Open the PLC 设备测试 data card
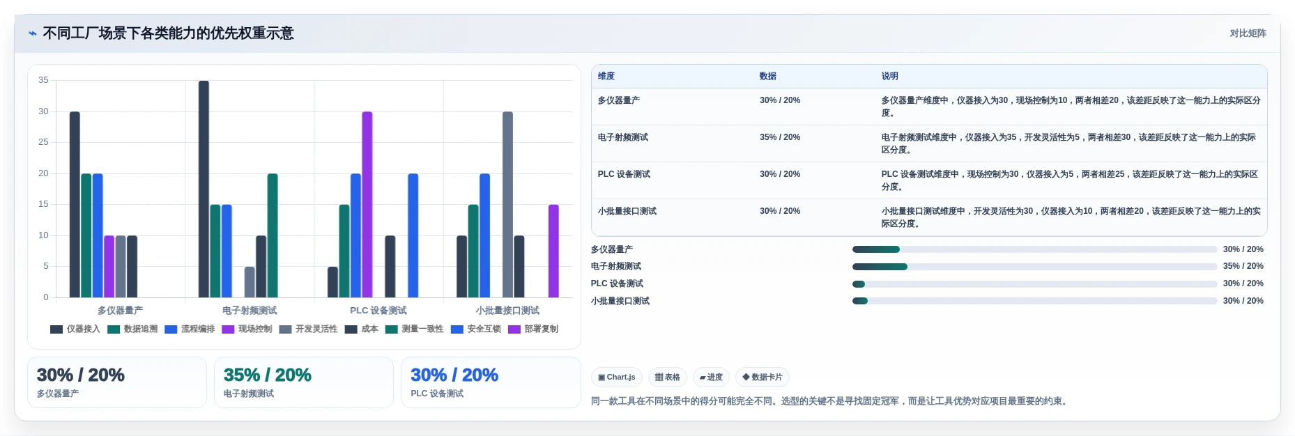 click(491, 382)
